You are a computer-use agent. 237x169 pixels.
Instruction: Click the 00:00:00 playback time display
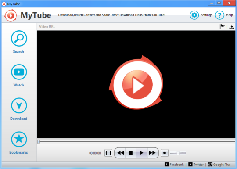click(x=95, y=153)
